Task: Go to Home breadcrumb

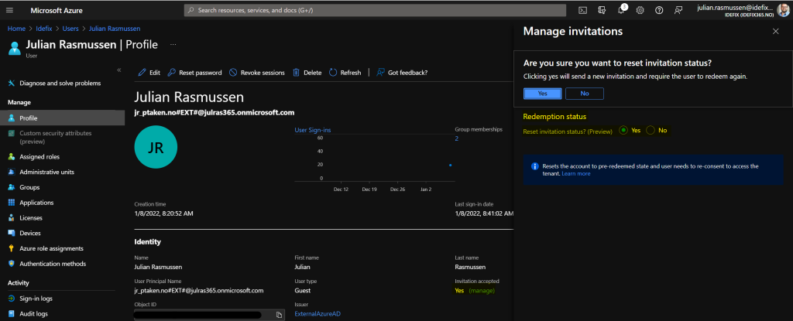Action: point(16,29)
